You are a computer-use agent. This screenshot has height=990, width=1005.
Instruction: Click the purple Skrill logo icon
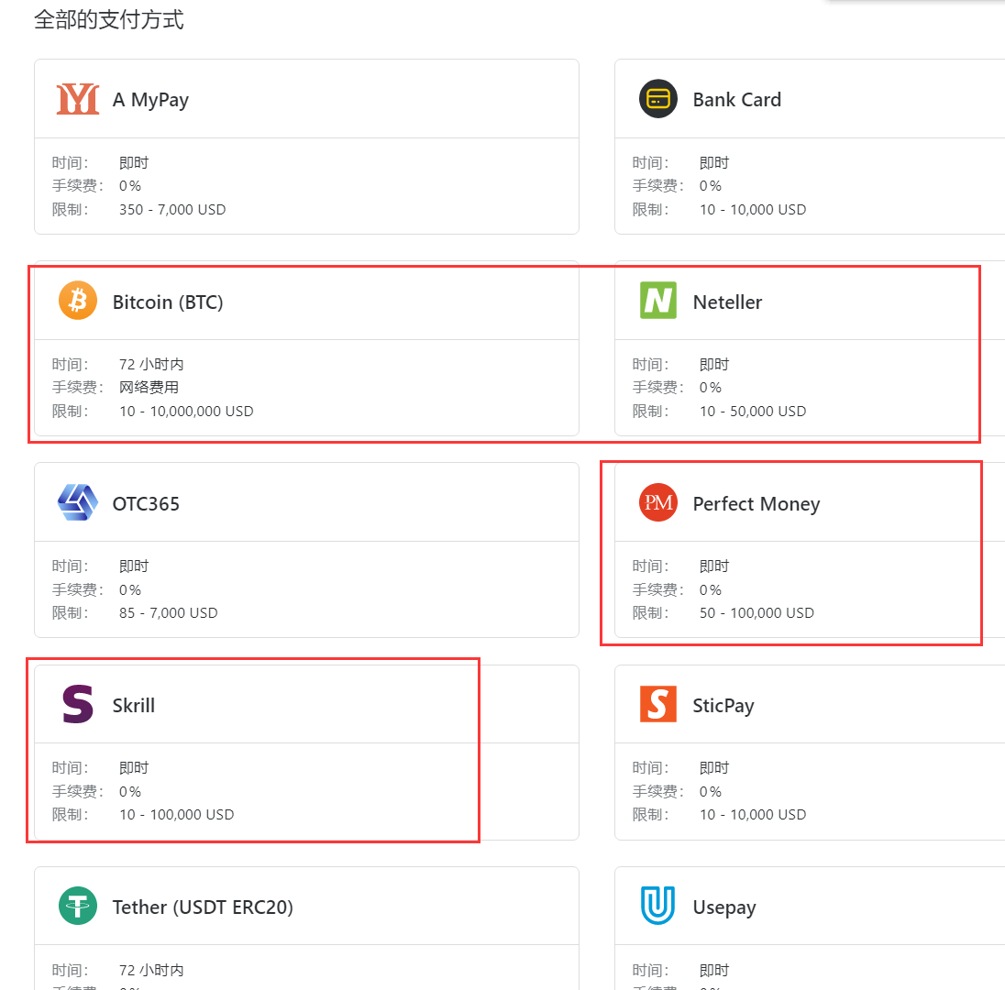coord(78,704)
